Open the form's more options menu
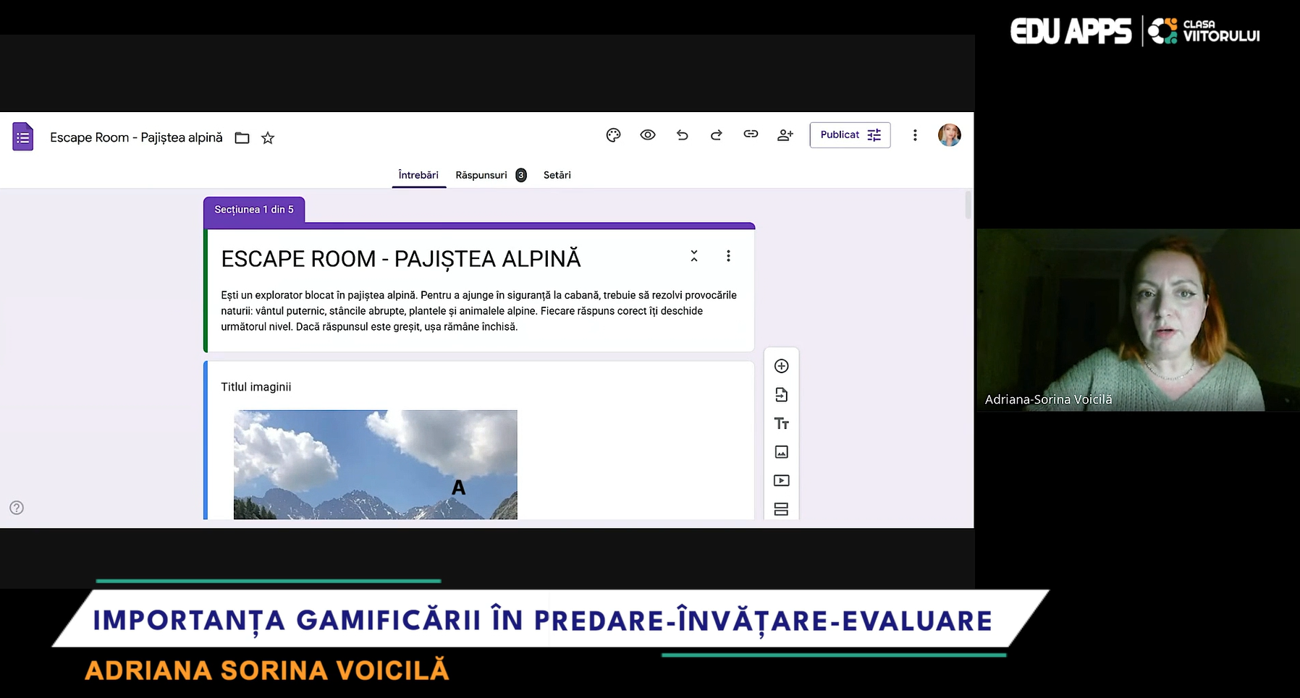 [x=915, y=135]
